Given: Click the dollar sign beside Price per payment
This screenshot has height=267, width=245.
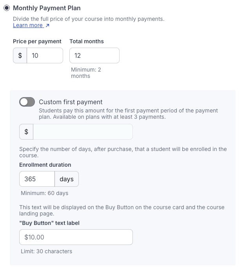Looking at the screenshot, I should (20, 55).
